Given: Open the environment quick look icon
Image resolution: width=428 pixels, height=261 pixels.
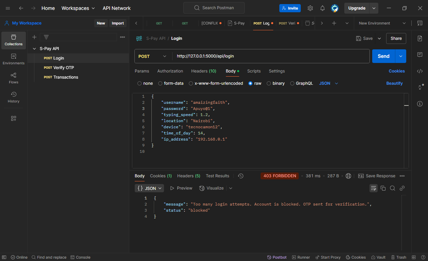Looking at the screenshot, I should [x=419, y=23].
